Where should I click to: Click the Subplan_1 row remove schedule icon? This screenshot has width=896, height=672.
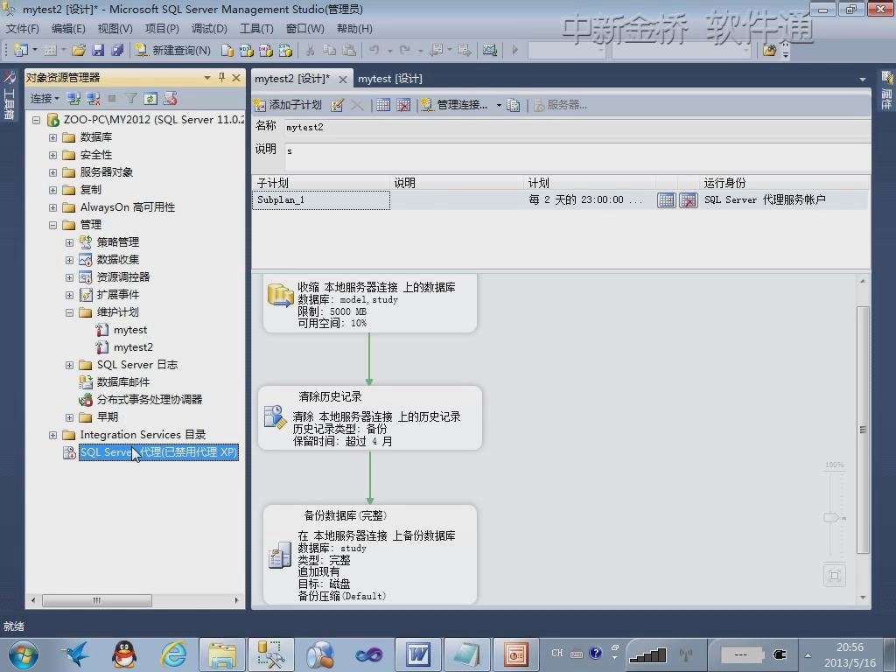688,200
